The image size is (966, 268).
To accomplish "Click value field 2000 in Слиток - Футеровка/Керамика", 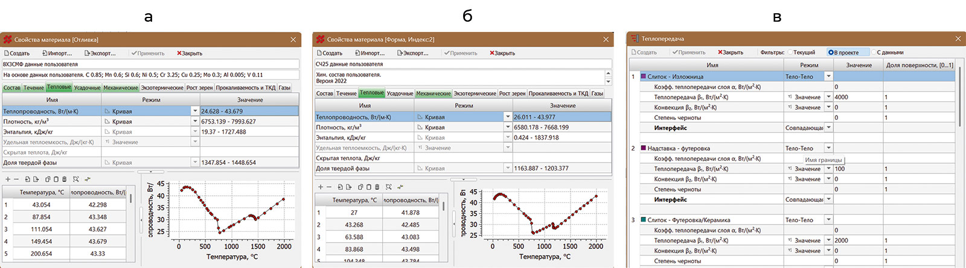I will pyautogui.click(x=858, y=240).
